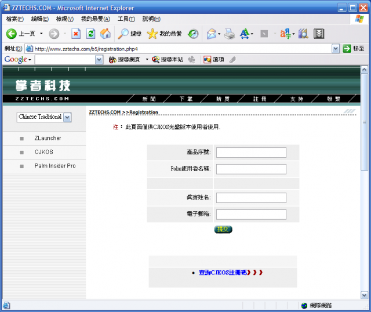Open the Mail icon dropdown arrow
371x312 pixels.
pyautogui.click(x=219, y=34)
